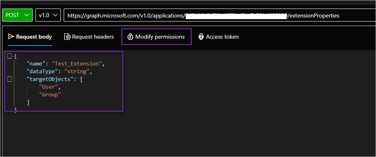Open the Access token tab
The image size is (376, 157).
coord(218,37)
